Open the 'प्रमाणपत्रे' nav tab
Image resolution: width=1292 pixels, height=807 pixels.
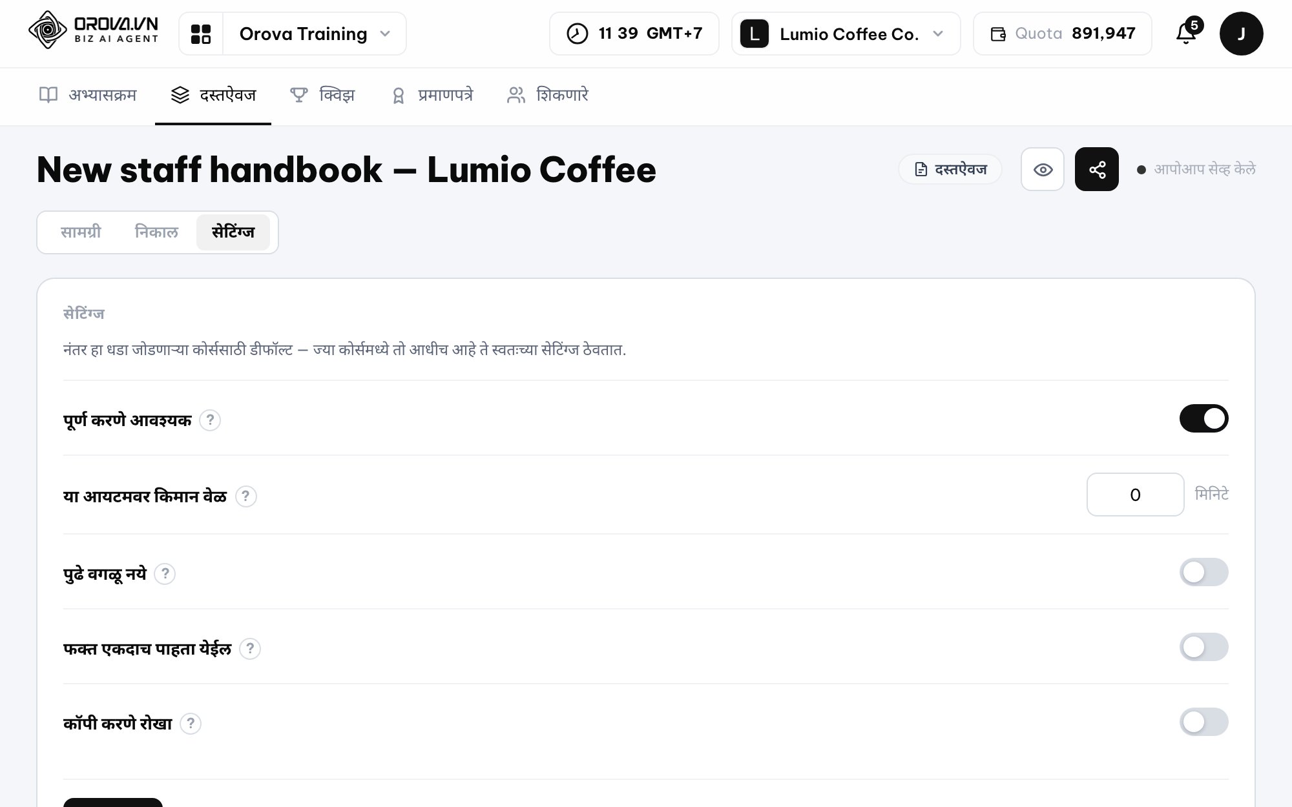click(x=432, y=95)
